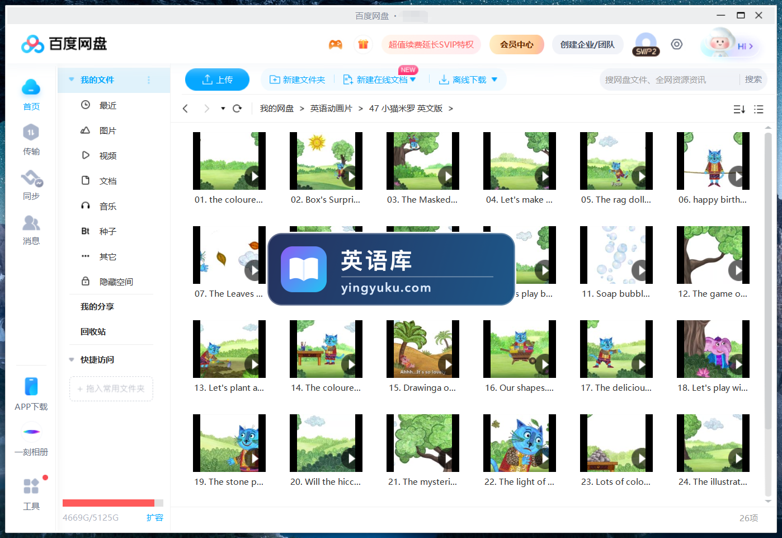Open 我的分享 my shares
This screenshot has height=538, width=782.
click(x=97, y=307)
